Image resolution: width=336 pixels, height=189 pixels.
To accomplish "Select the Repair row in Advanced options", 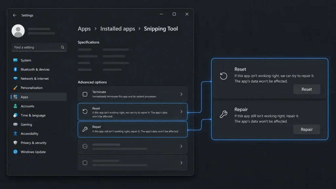I will coord(133,129).
